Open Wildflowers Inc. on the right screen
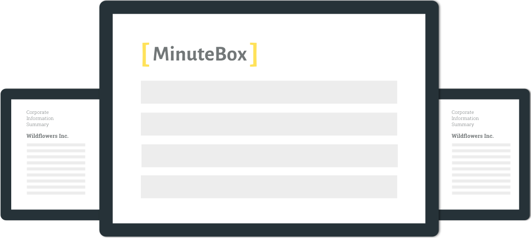 point(472,136)
